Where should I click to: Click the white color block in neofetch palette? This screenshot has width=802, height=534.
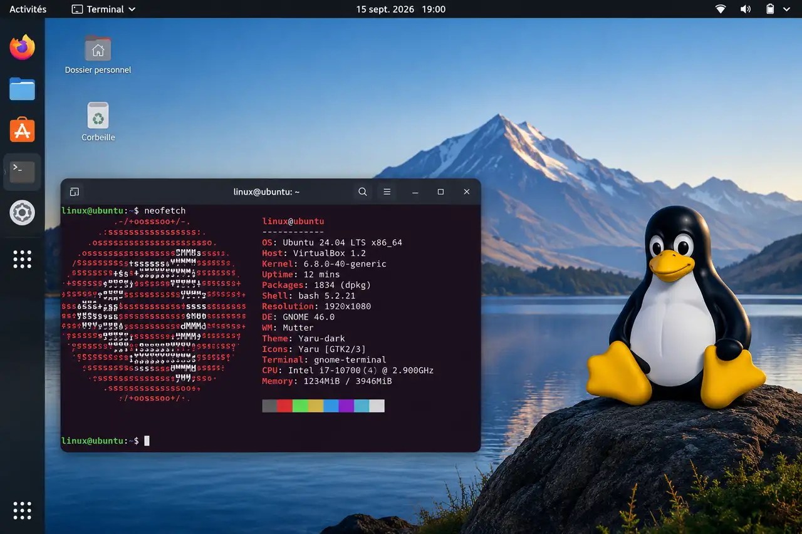(377, 406)
